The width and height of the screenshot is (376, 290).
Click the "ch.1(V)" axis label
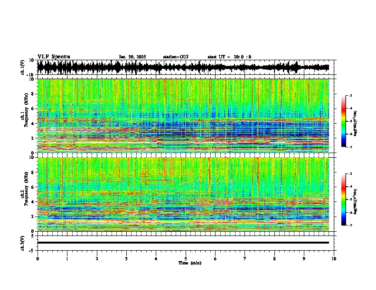coord(23,67)
